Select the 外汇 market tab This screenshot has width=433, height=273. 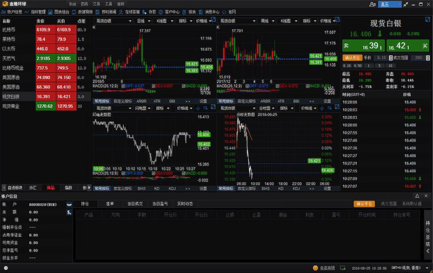(33, 188)
